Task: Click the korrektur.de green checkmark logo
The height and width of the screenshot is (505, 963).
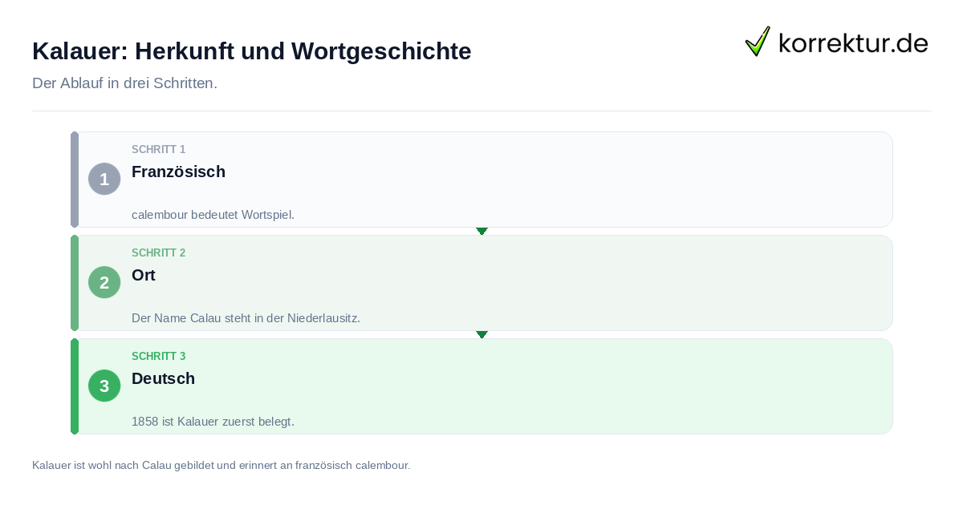Action: click(x=758, y=41)
